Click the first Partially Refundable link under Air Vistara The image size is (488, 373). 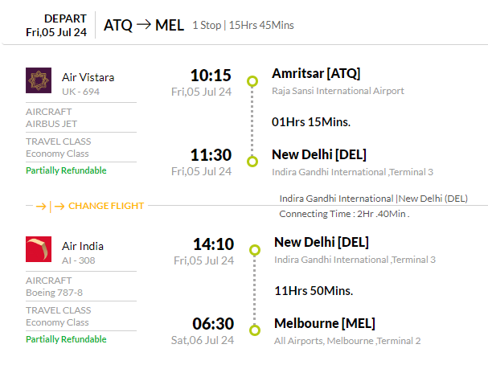coord(66,170)
